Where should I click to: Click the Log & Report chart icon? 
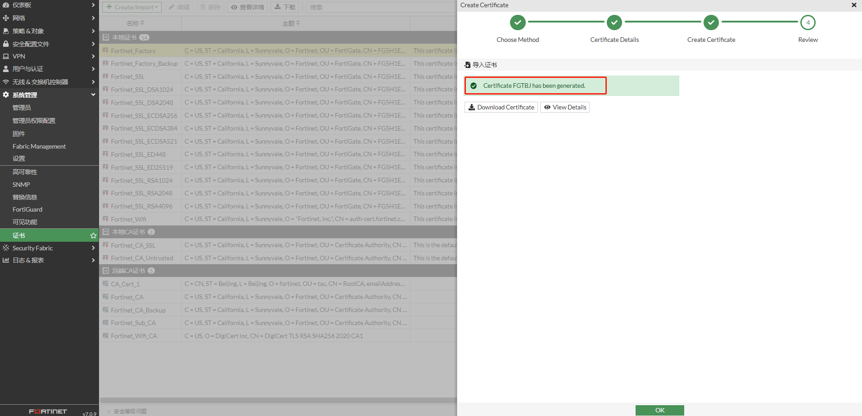pyautogui.click(x=6, y=260)
